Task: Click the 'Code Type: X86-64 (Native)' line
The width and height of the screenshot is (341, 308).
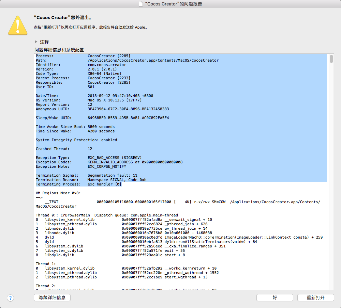Action: point(78,74)
